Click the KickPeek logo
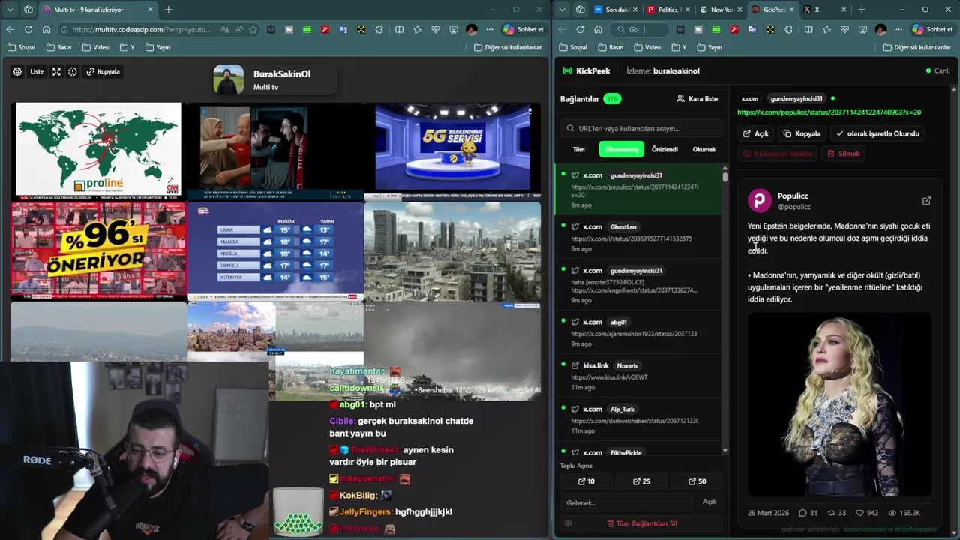 [x=586, y=70]
